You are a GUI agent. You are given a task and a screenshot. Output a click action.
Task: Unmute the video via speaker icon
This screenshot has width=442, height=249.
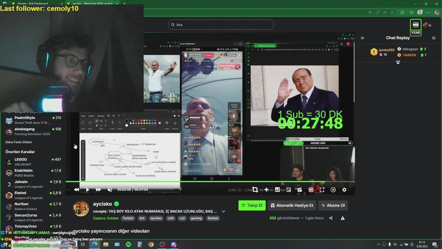coord(110,190)
